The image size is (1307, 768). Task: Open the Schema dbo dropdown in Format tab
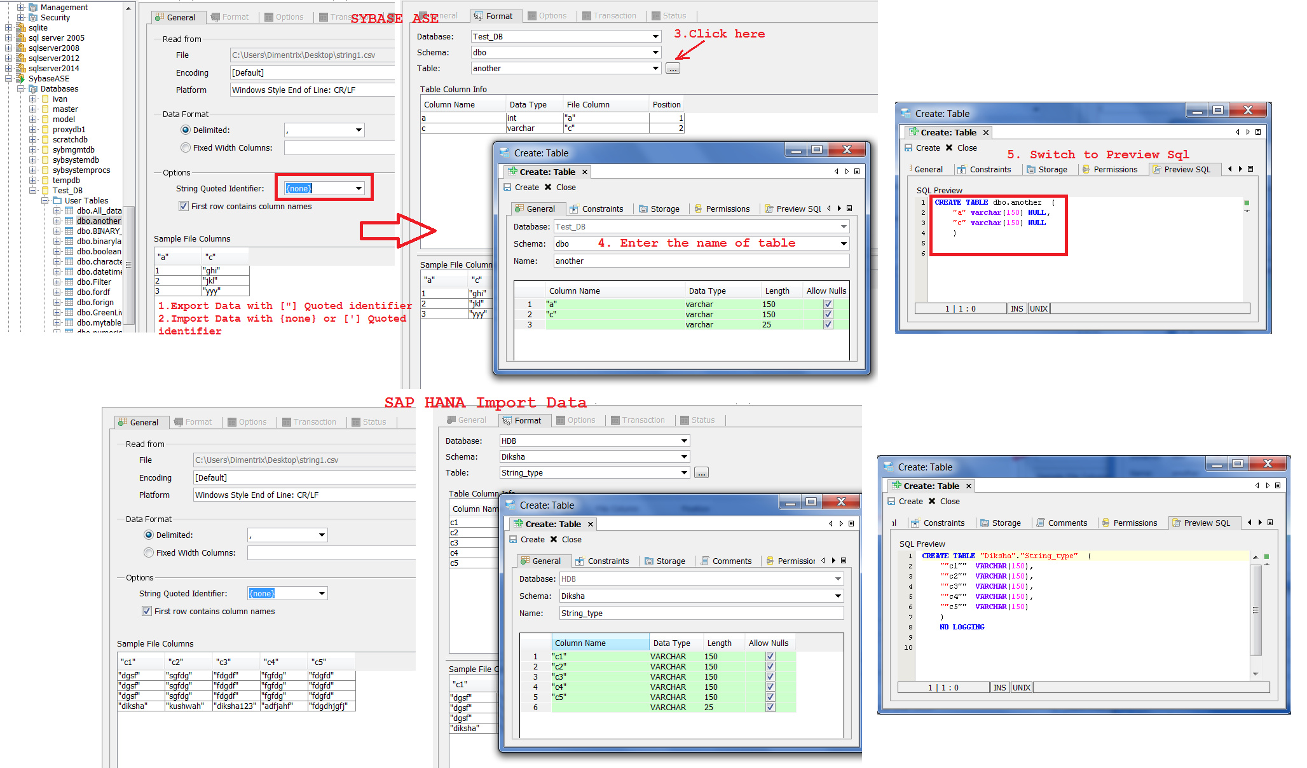point(655,53)
